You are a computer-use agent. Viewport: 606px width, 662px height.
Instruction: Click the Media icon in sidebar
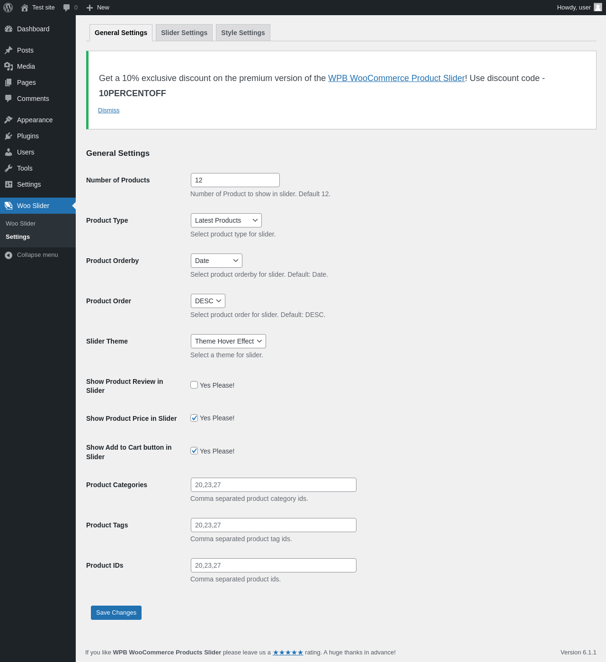(9, 66)
